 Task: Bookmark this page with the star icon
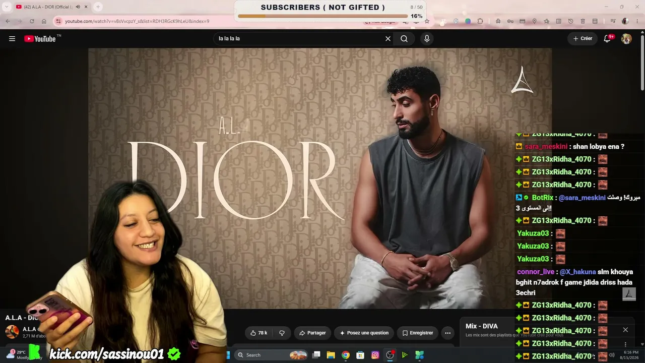[x=427, y=21]
